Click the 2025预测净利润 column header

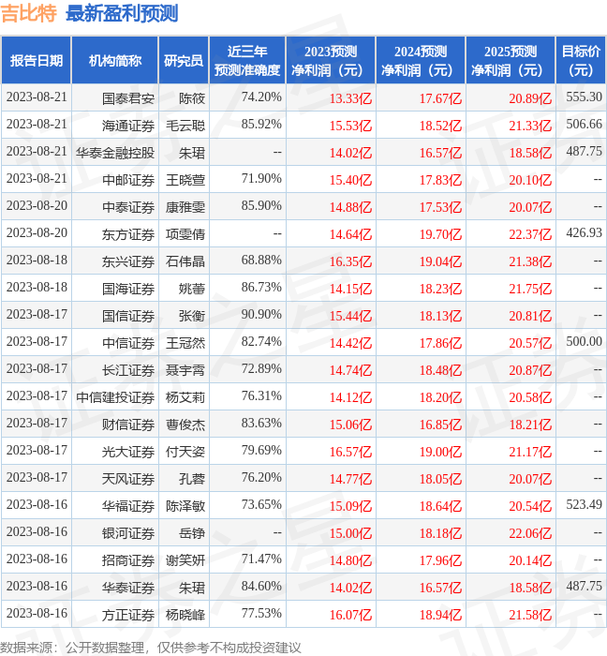click(511, 61)
